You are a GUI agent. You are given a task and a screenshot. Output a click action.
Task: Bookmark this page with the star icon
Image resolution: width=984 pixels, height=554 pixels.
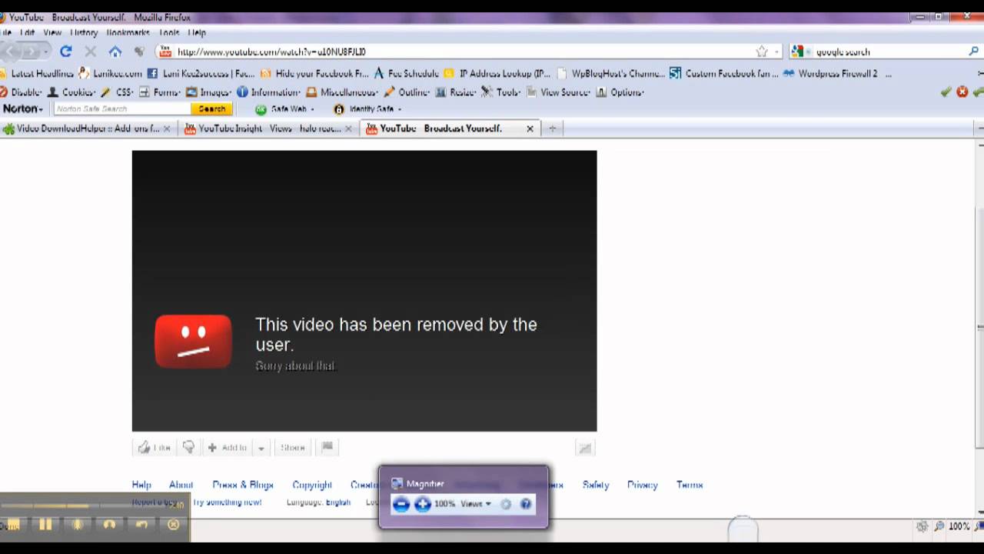click(762, 52)
